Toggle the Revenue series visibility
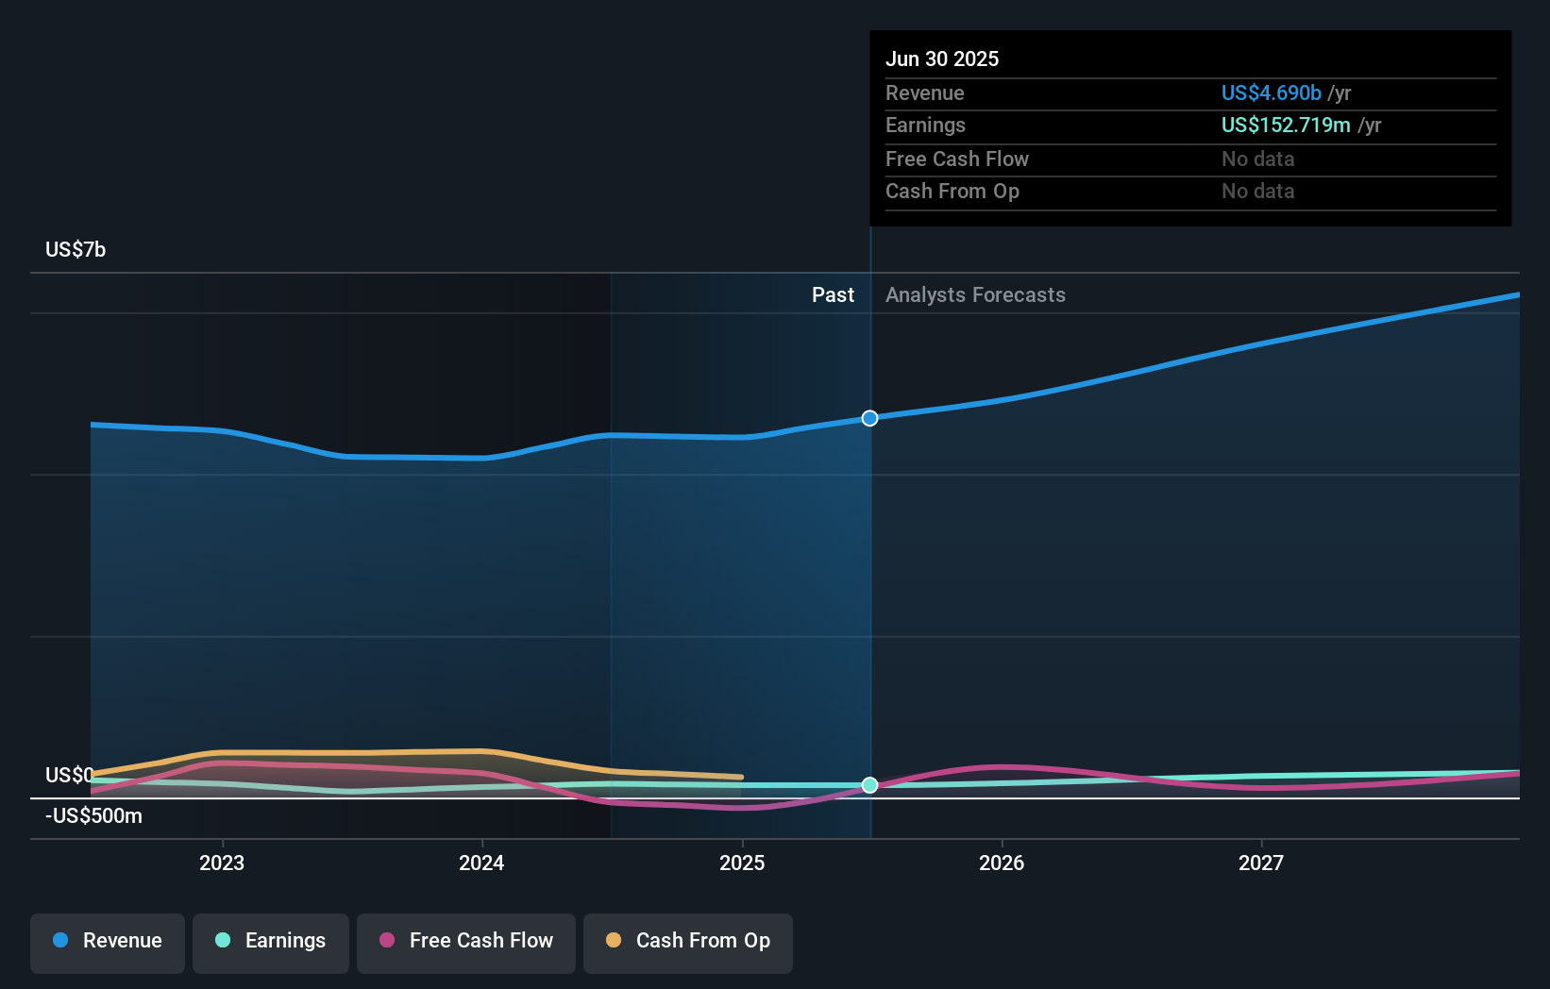Viewport: 1550px width, 989px height. [x=107, y=943]
